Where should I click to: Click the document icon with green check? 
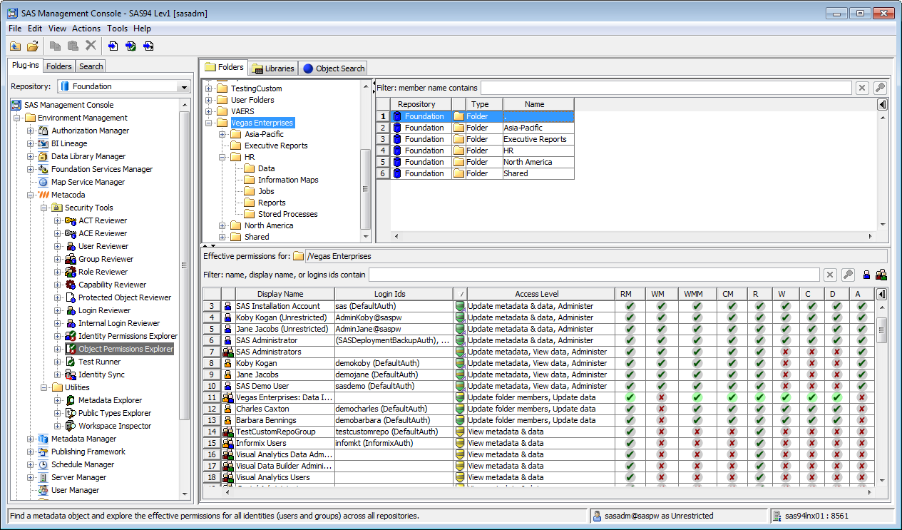pos(130,46)
